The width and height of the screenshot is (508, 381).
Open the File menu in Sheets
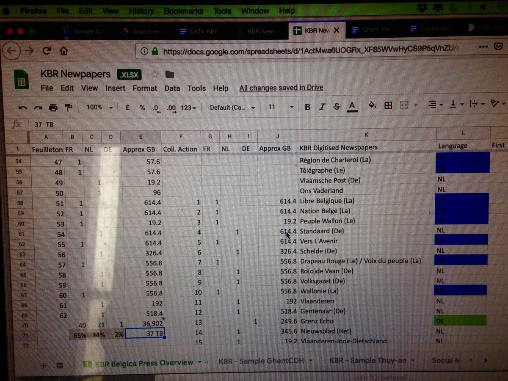pos(47,88)
